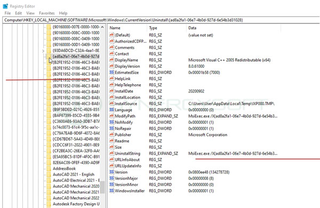Select the EstimatedSize DWORD value icon
Image resolution: width=320 pixels, height=208 pixels.
pos(111,72)
